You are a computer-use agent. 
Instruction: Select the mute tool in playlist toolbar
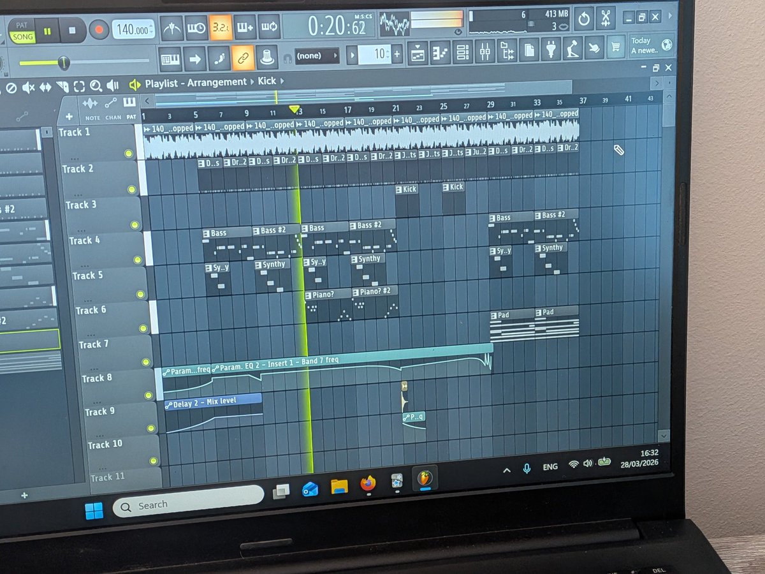click(x=28, y=87)
